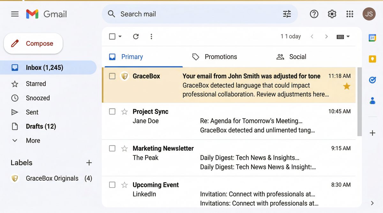Switch to the Promotions tab
This screenshot has height=213, width=383.
221,57
